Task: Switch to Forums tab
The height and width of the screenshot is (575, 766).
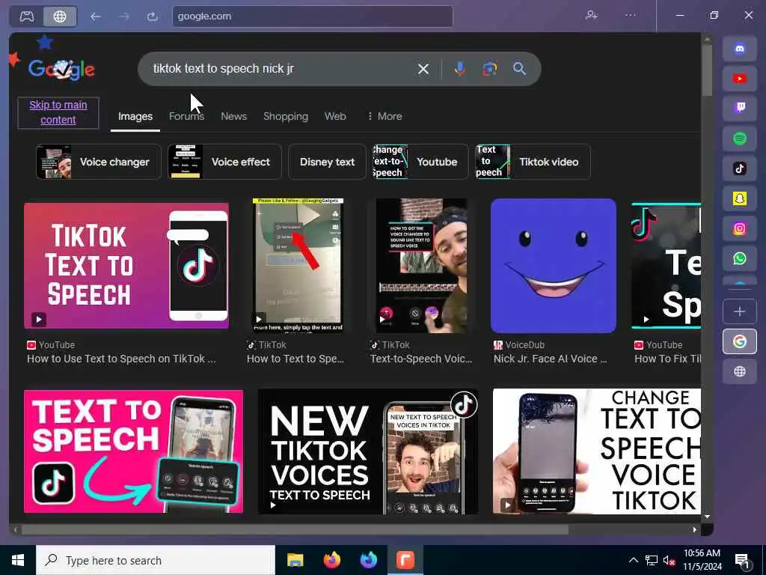Action: click(186, 116)
